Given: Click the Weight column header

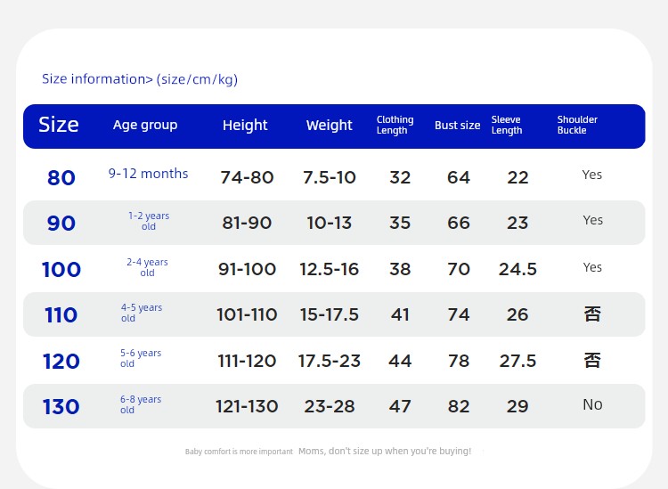Looking at the screenshot, I should (x=329, y=126).
